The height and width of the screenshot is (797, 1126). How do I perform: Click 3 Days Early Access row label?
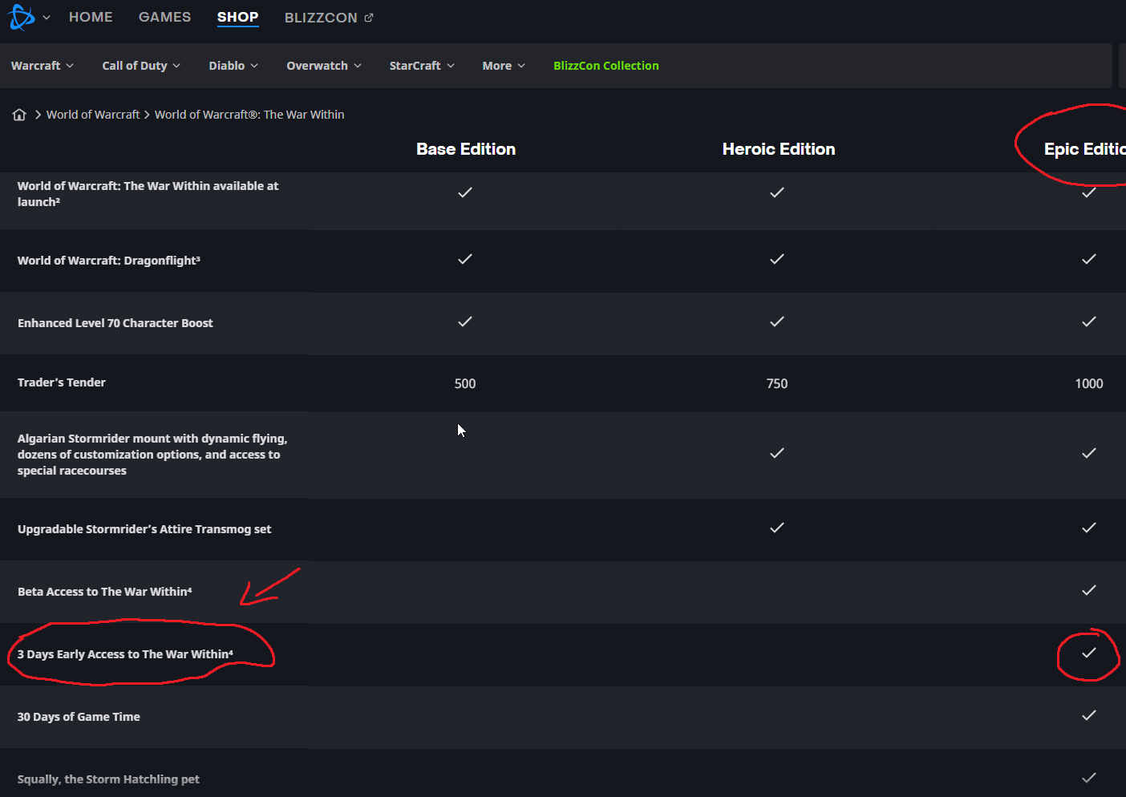click(x=125, y=654)
